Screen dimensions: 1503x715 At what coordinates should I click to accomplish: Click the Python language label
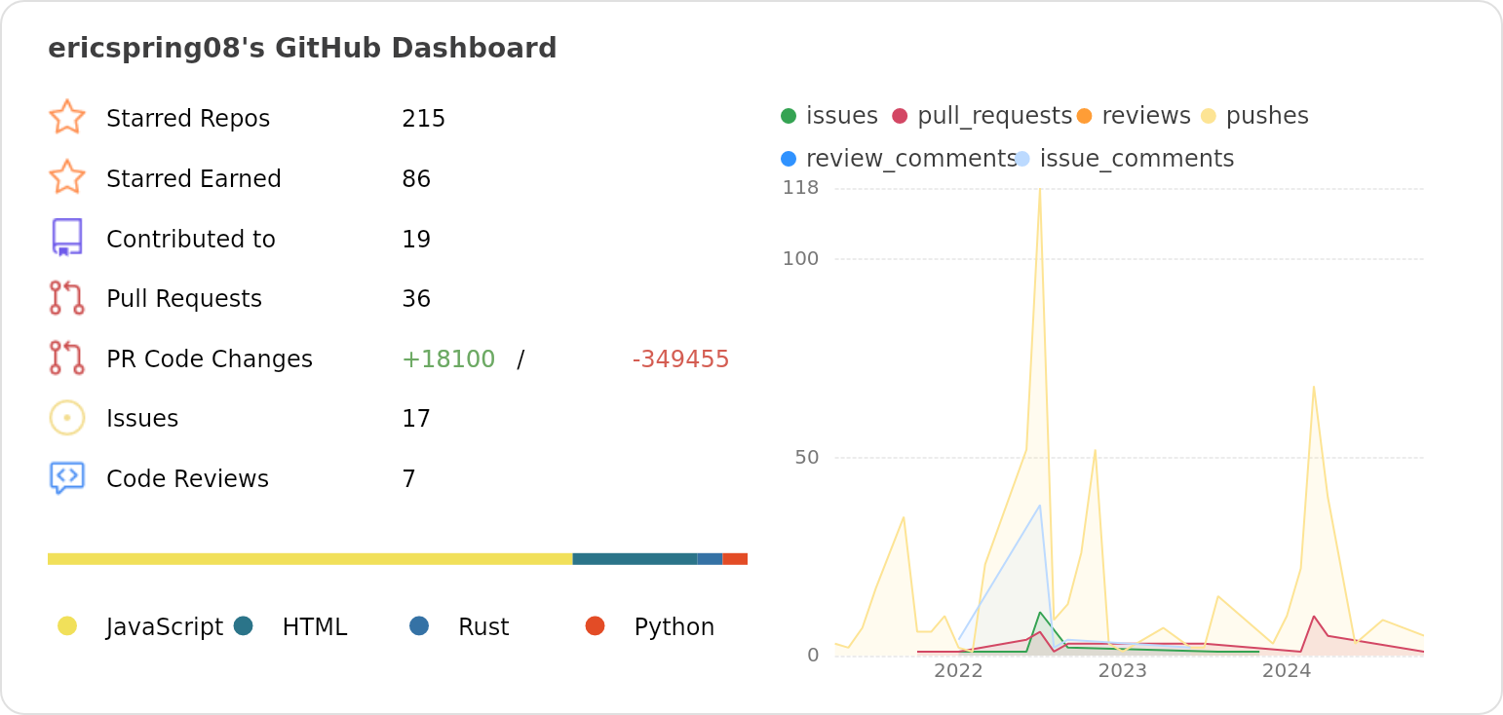674,627
